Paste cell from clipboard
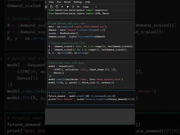Screen dimensions: 180x135 [57, 7]
